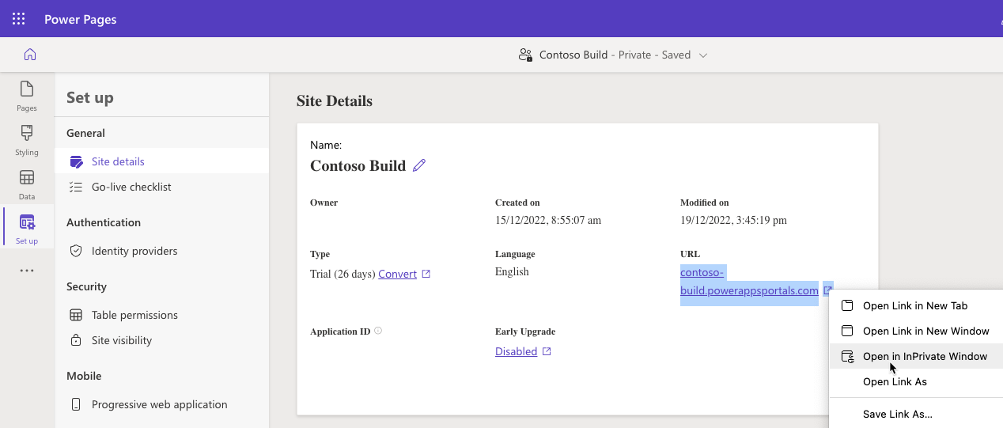
Task: Click the Site Details heading
Action: click(334, 101)
